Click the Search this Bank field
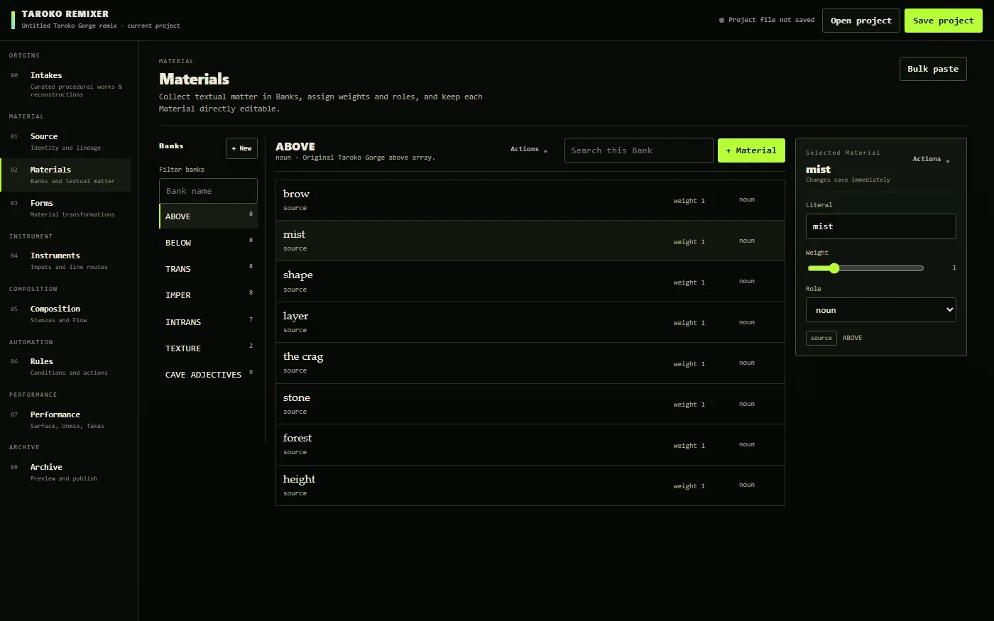The height and width of the screenshot is (621, 994). [x=638, y=150]
